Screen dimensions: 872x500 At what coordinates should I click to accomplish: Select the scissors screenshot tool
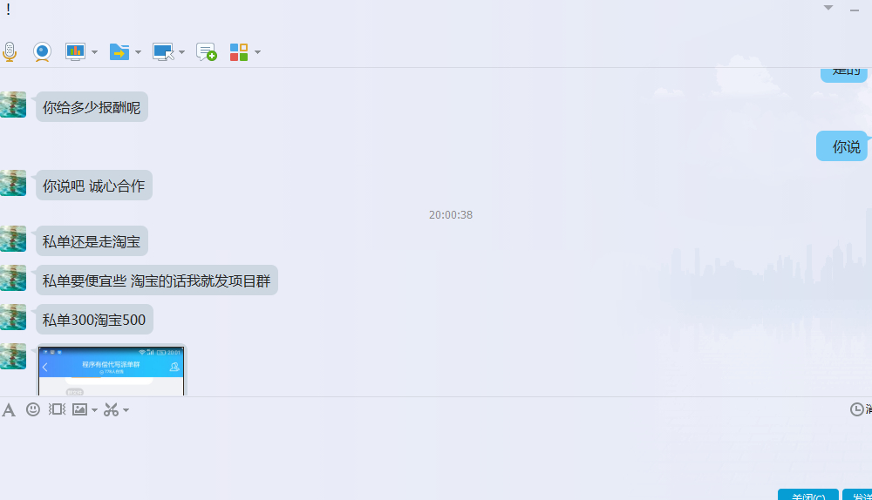pos(112,409)
